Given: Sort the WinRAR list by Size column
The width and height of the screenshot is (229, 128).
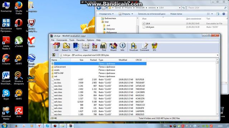Looking at the screenshot, I should pyautogui.click(x=77, y=60).
